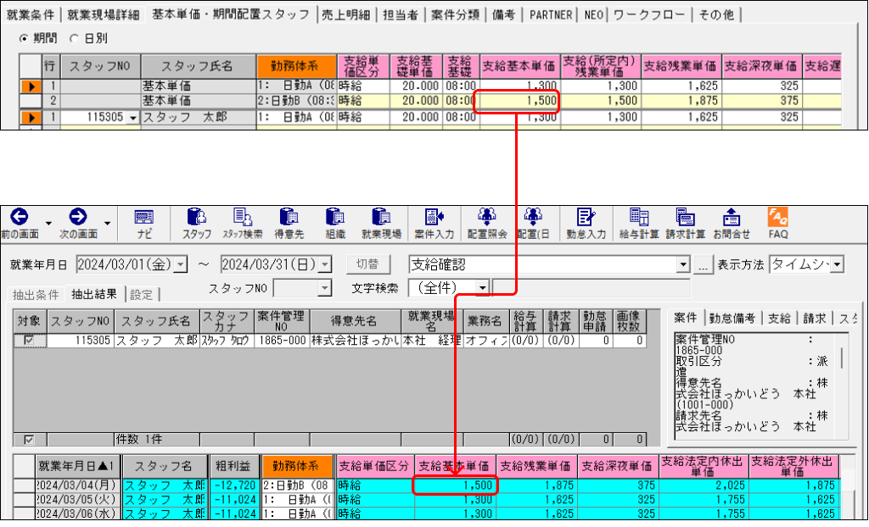The height and width of the screenshot is (527, 869).
Task: Open the 文字検索 (全件) dropdown
Action: pyautogui.click(x=483, y=288)
